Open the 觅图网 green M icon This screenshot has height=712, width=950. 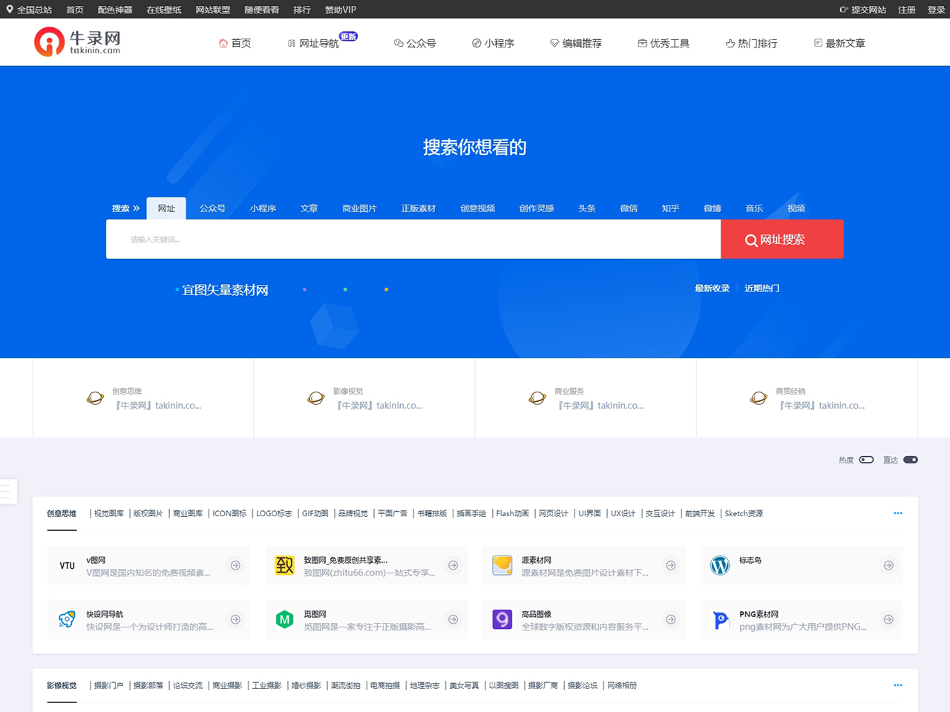284,619
